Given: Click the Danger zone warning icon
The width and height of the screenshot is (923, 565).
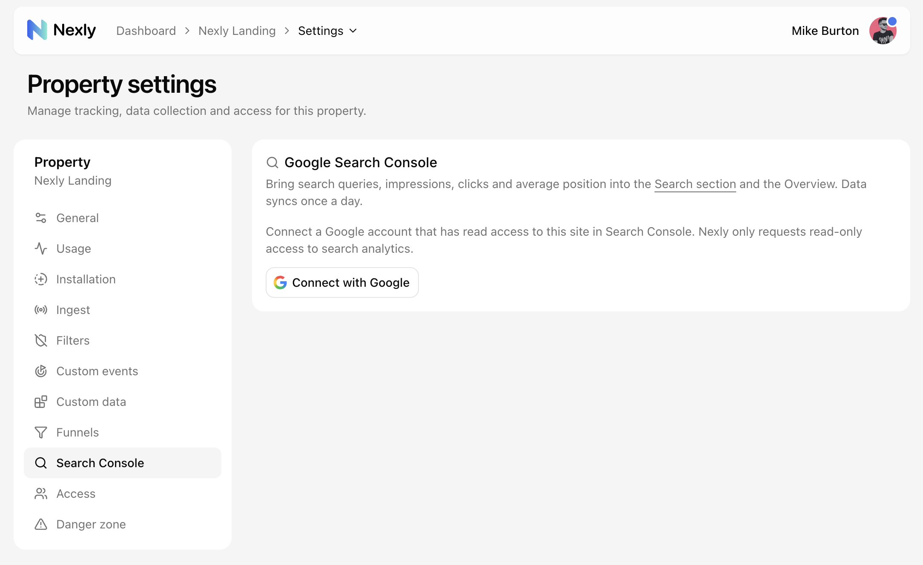Looking at the screenshot, I should (x=41, y=524).
